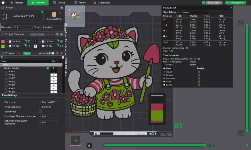Click filament 3 green color swatch
The width and height of the screenshot is (251, 150).
pos(3,46)
